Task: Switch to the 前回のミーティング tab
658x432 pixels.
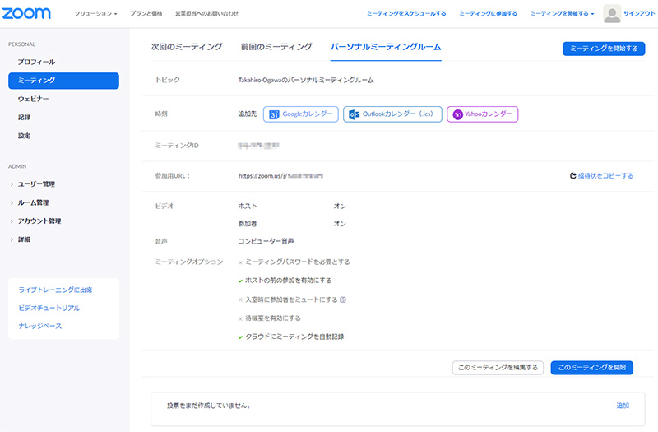Action: pyautogui.click(x=276, y=47)
